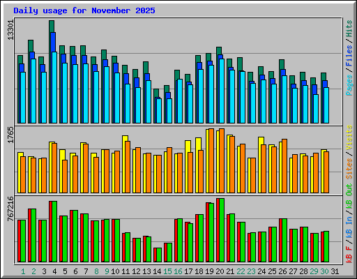Click day label 18 on the x-axis
This screenshot has width=357, height=279.
[x=199, y=271]
